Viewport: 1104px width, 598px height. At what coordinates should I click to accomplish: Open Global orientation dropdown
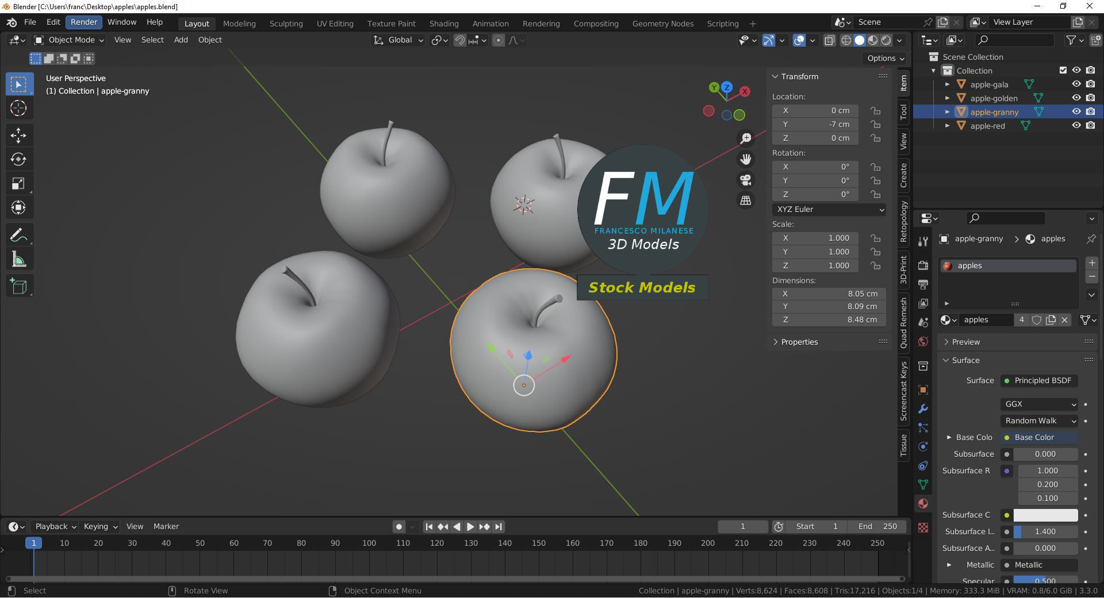click(398, 40)
